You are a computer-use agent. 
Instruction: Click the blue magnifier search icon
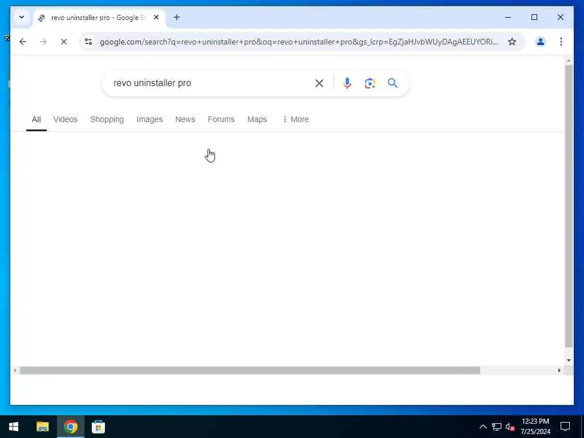point(392,83)
